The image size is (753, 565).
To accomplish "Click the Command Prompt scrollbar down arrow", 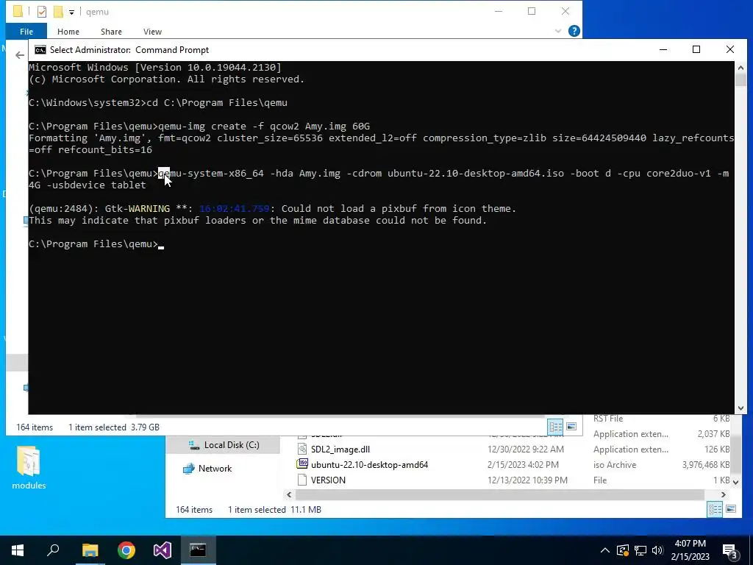I will [x=740, y=408].
